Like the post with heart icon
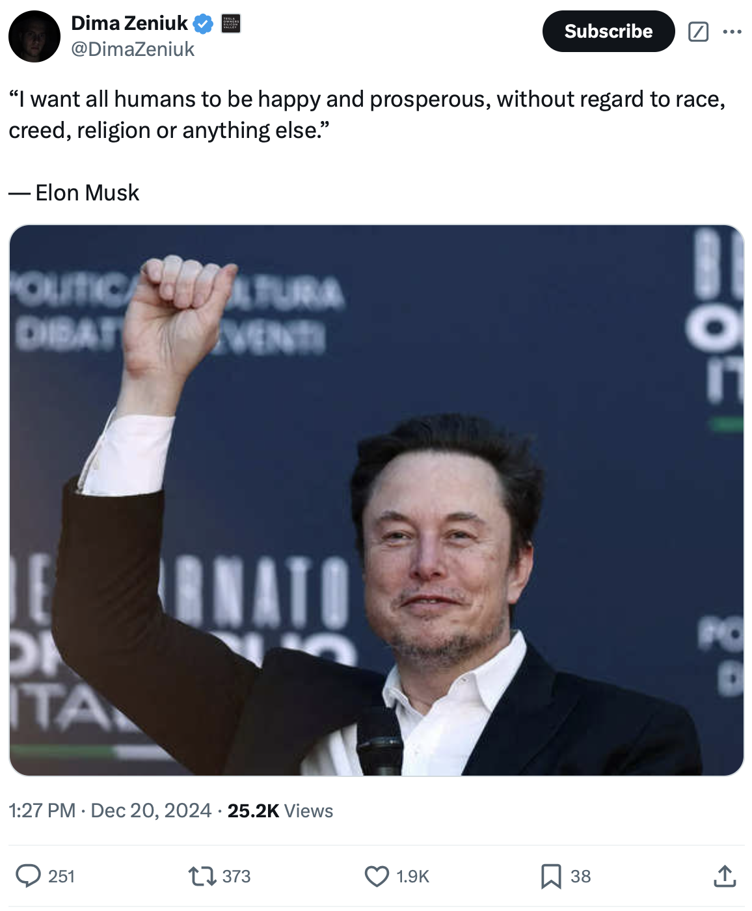752x911 pixels. (x=377, y=876)
